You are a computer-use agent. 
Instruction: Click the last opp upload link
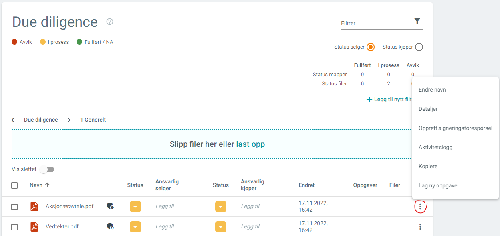[250, 144]
